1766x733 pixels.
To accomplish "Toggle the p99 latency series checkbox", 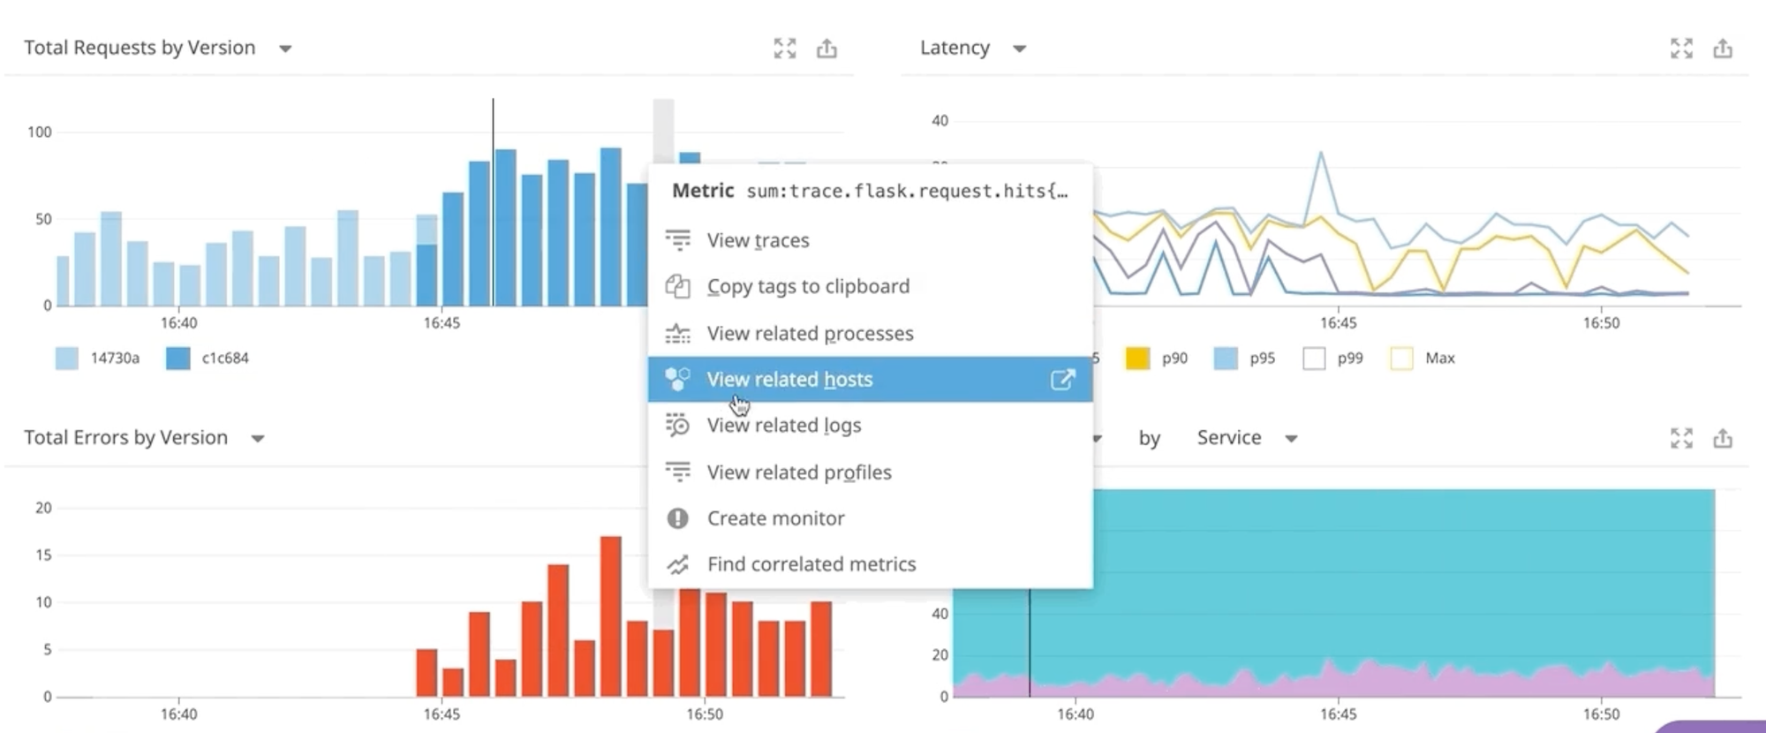I will click(1314, 359).
